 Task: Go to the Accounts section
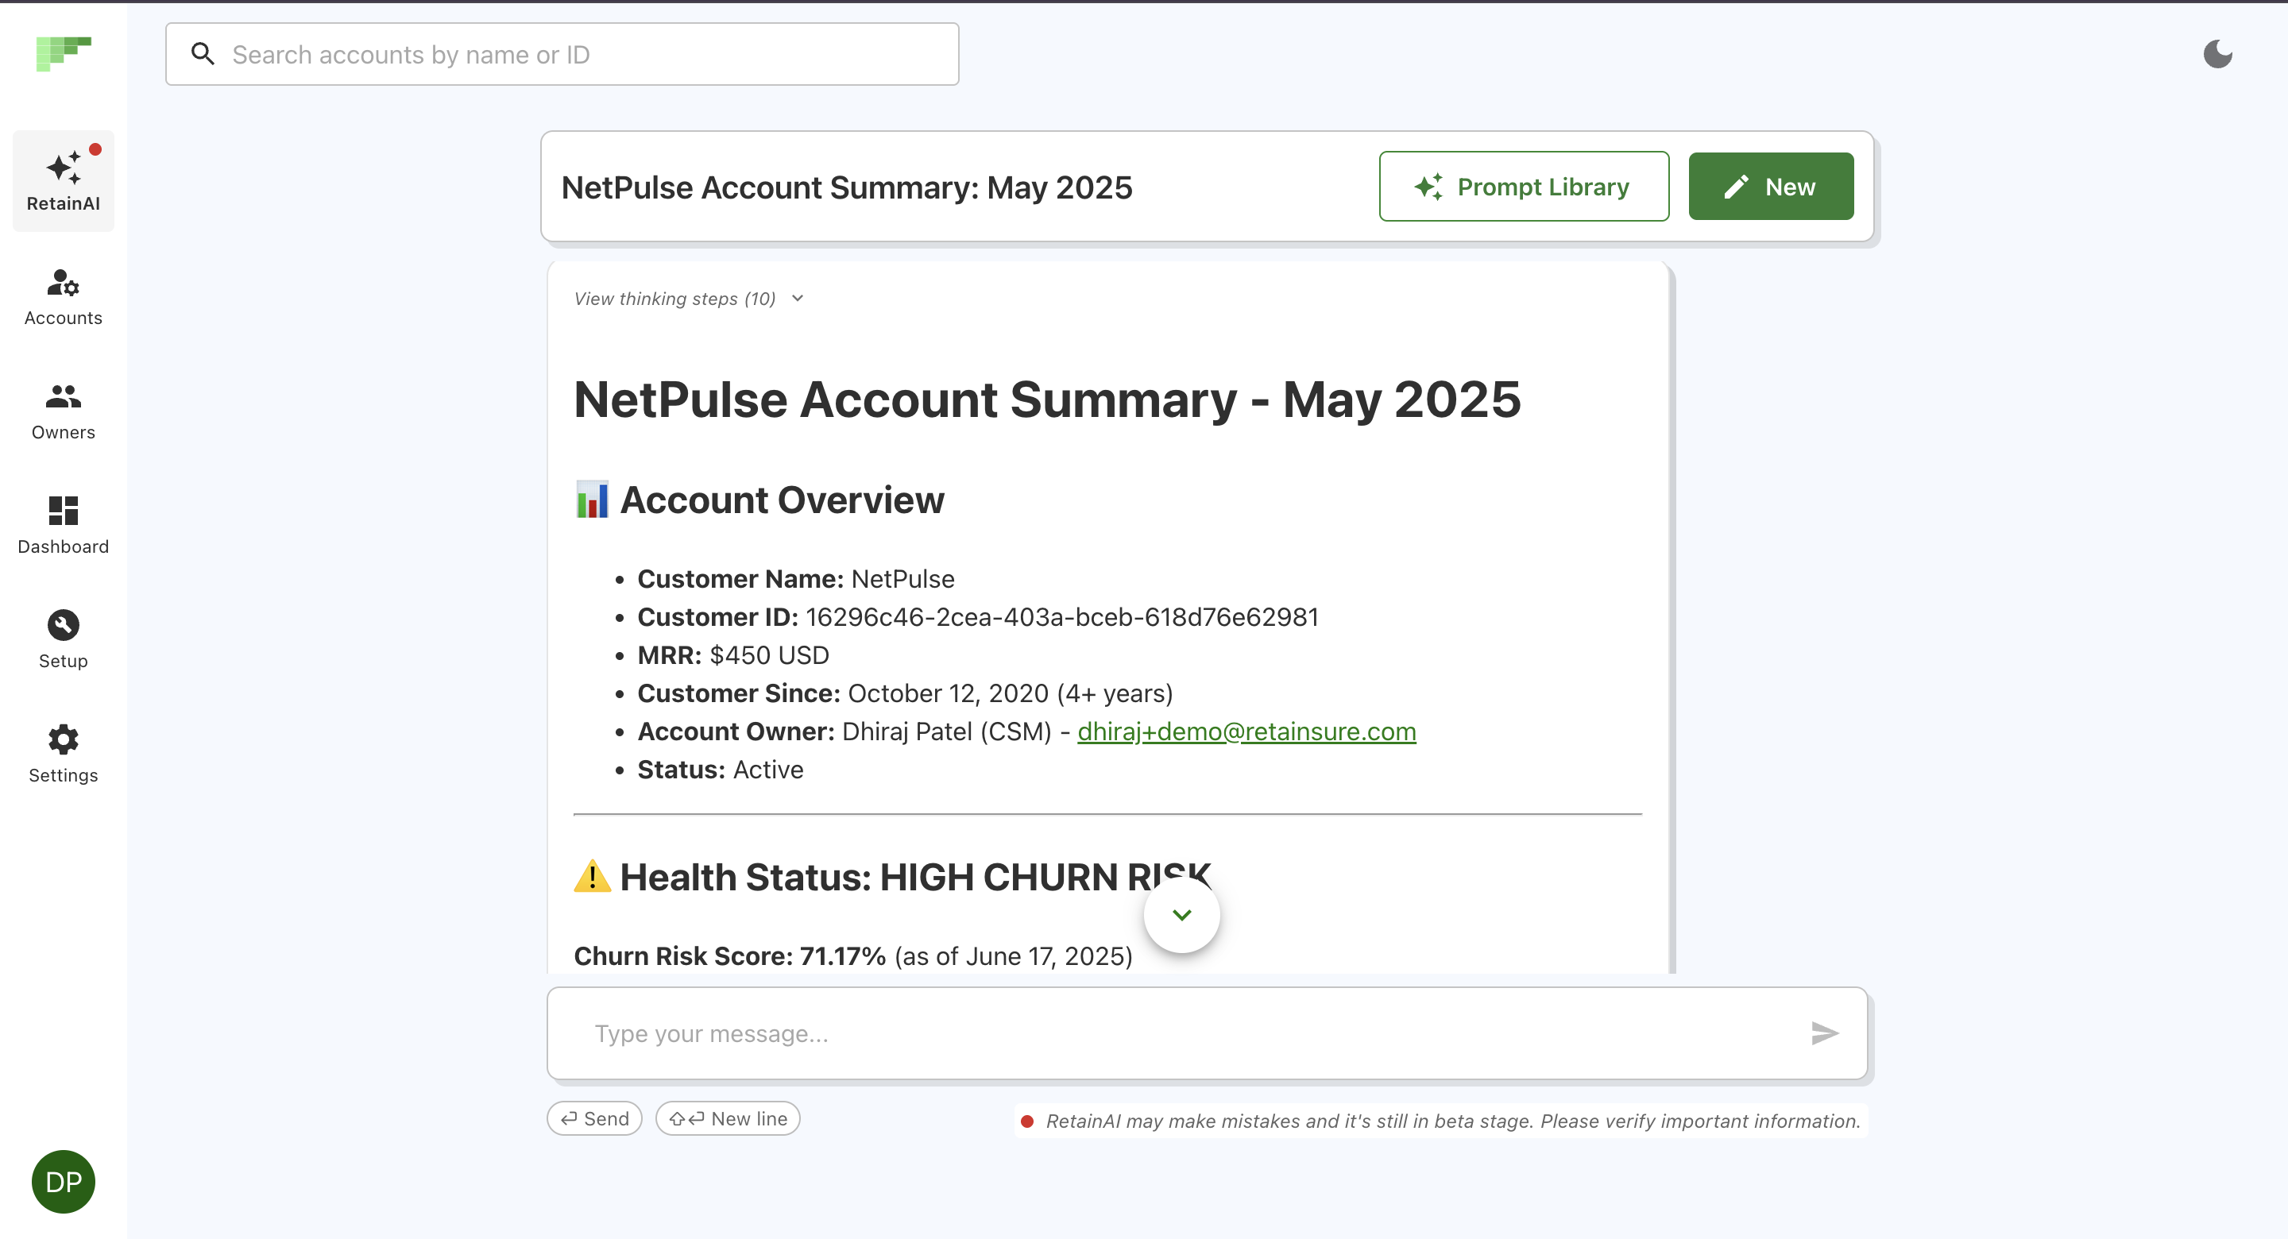click(x=63, y=298)
